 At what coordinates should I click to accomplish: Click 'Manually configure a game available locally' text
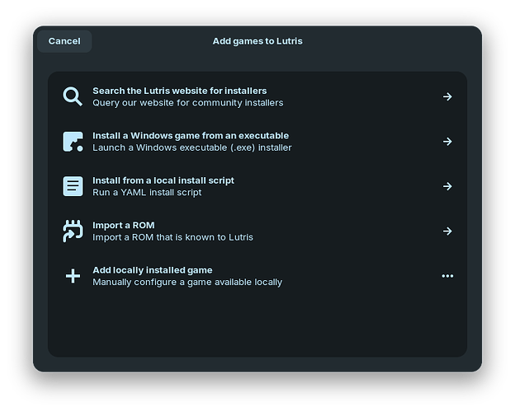pyautogui.click(x=187, y=283)
